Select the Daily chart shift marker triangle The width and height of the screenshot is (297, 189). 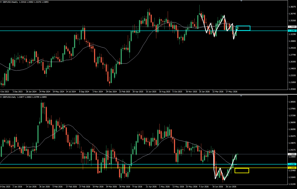[x=241, y=96]
